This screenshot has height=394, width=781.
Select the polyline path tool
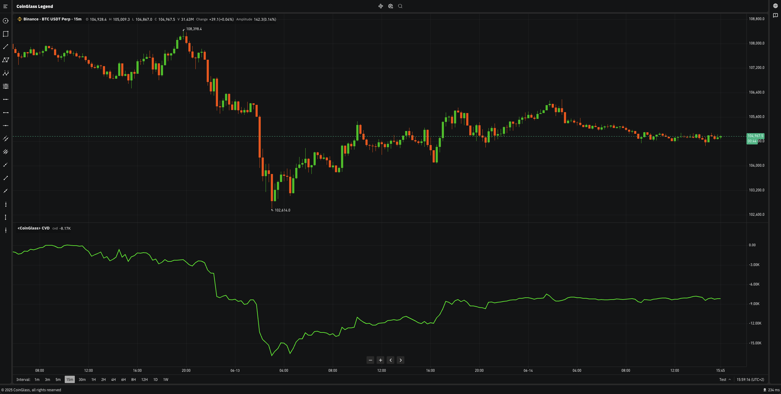[5, 73]
